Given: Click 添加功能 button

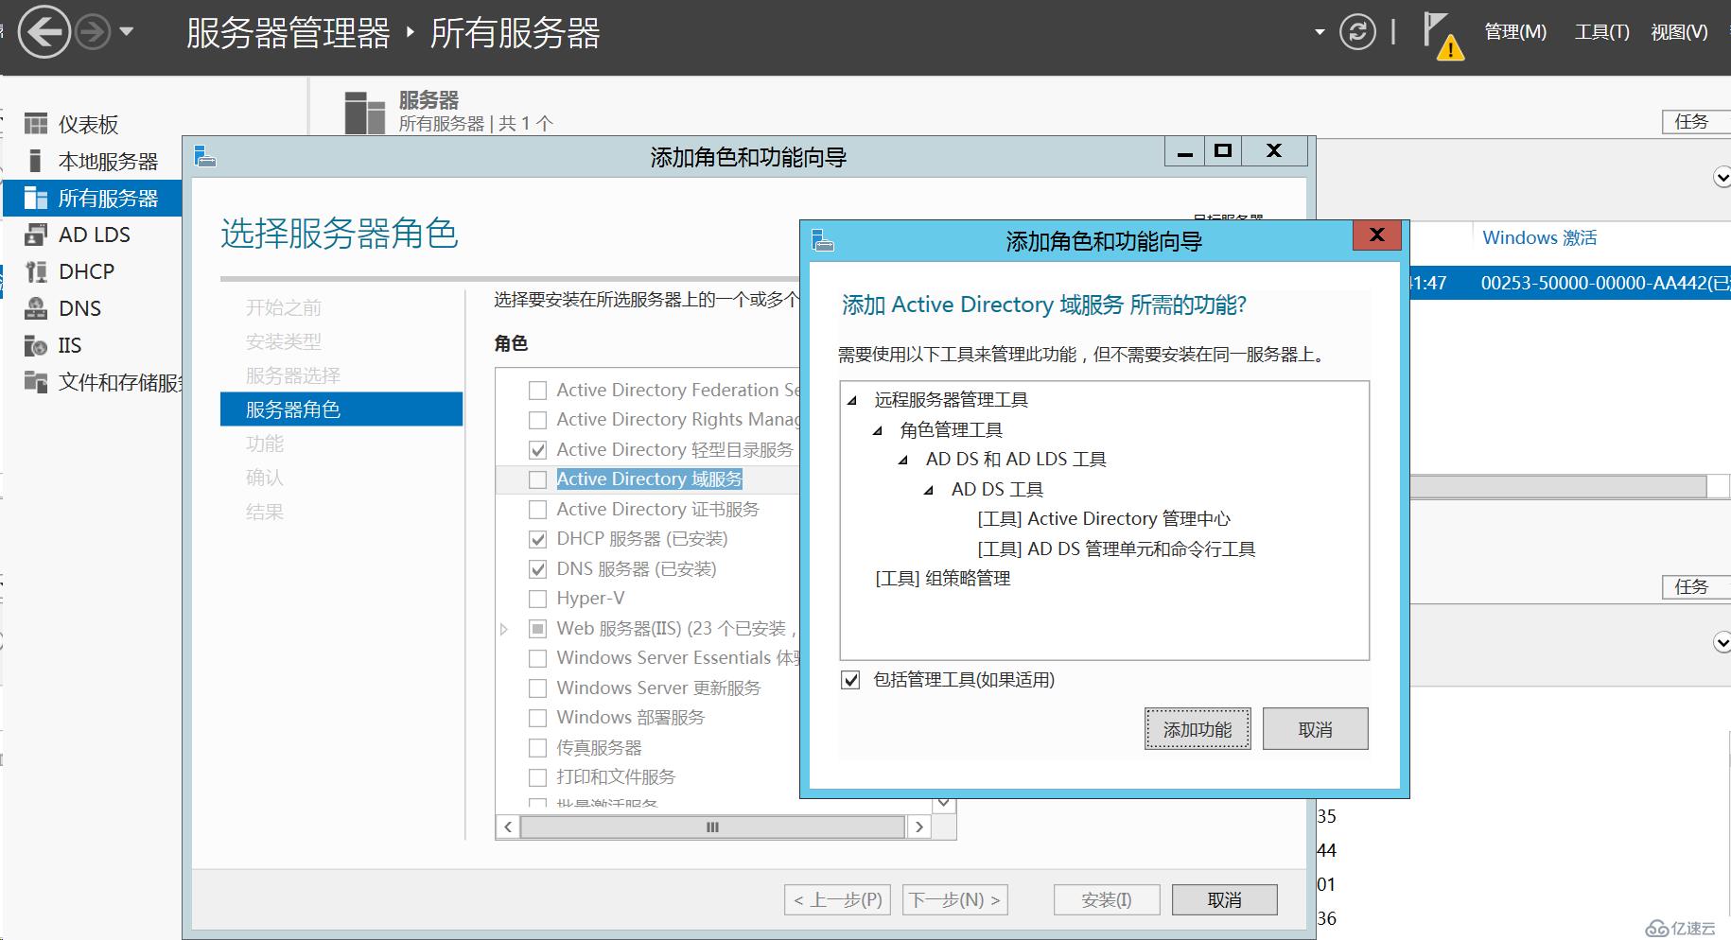Looking at the screenshot, I should click(1198, 729).
